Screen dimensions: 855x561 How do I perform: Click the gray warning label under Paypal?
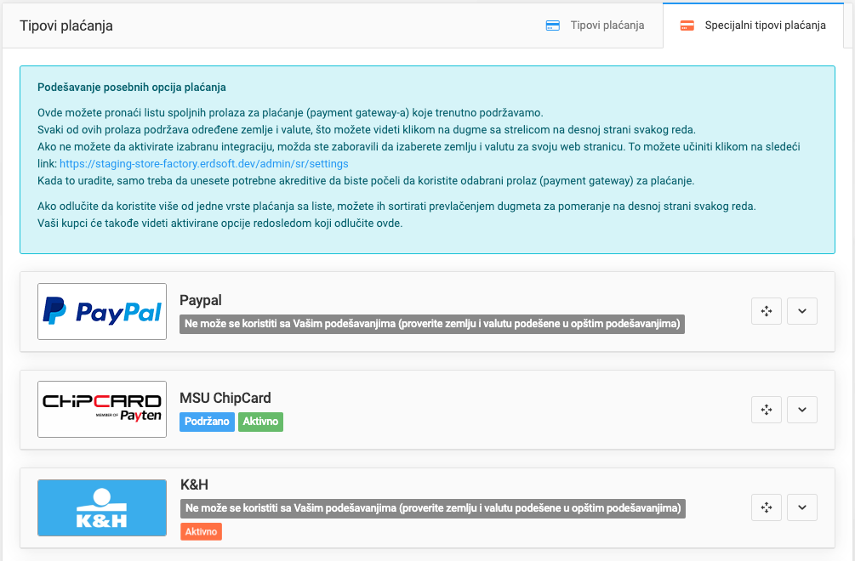point(432,324)
